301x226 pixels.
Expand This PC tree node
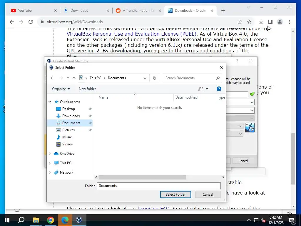[x=50, y=163]
